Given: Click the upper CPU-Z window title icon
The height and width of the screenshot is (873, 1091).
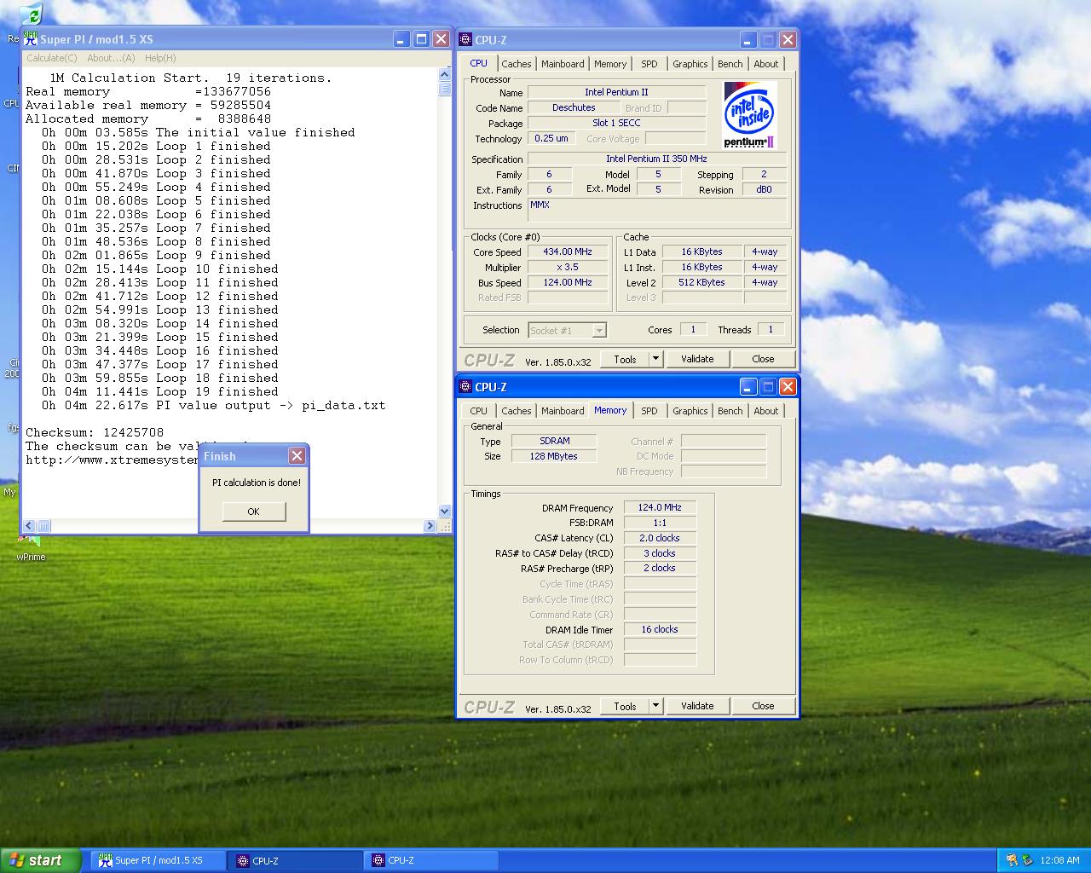Looking at the screenshot, I should (465, 39).
